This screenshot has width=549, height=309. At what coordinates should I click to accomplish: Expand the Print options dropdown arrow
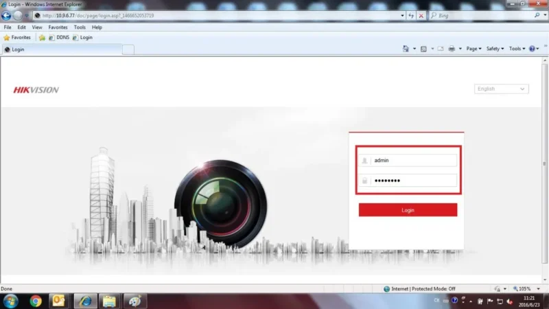(460, 49)
